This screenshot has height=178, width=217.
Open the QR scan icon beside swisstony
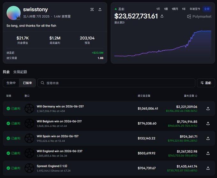point(92,9)
